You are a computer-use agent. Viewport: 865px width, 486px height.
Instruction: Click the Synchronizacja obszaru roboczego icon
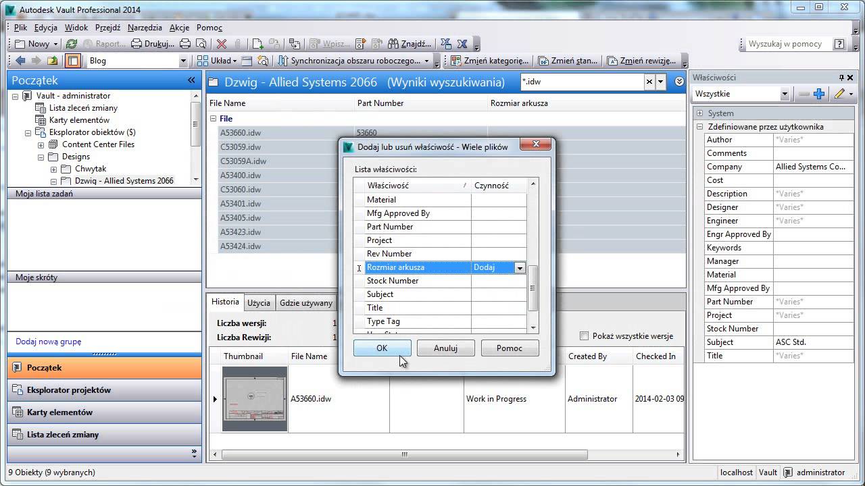[x=282, y=61]
